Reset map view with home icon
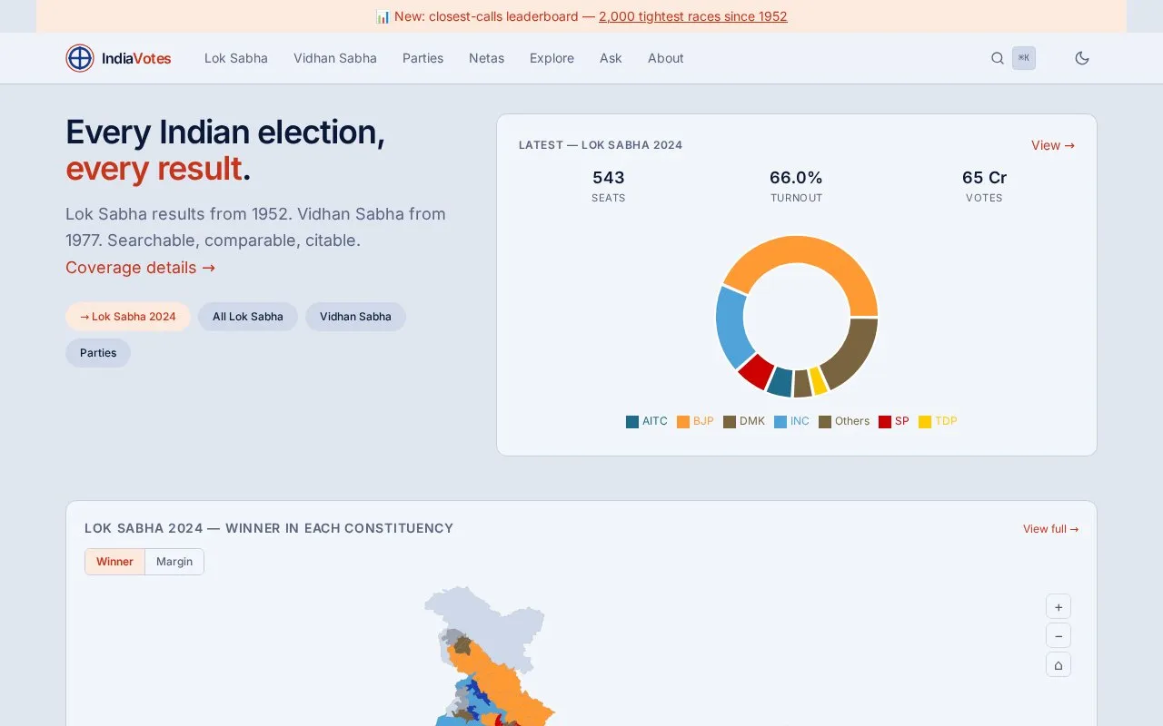The height and width of the screenshot is (726, 1163). click(1059, 664)
